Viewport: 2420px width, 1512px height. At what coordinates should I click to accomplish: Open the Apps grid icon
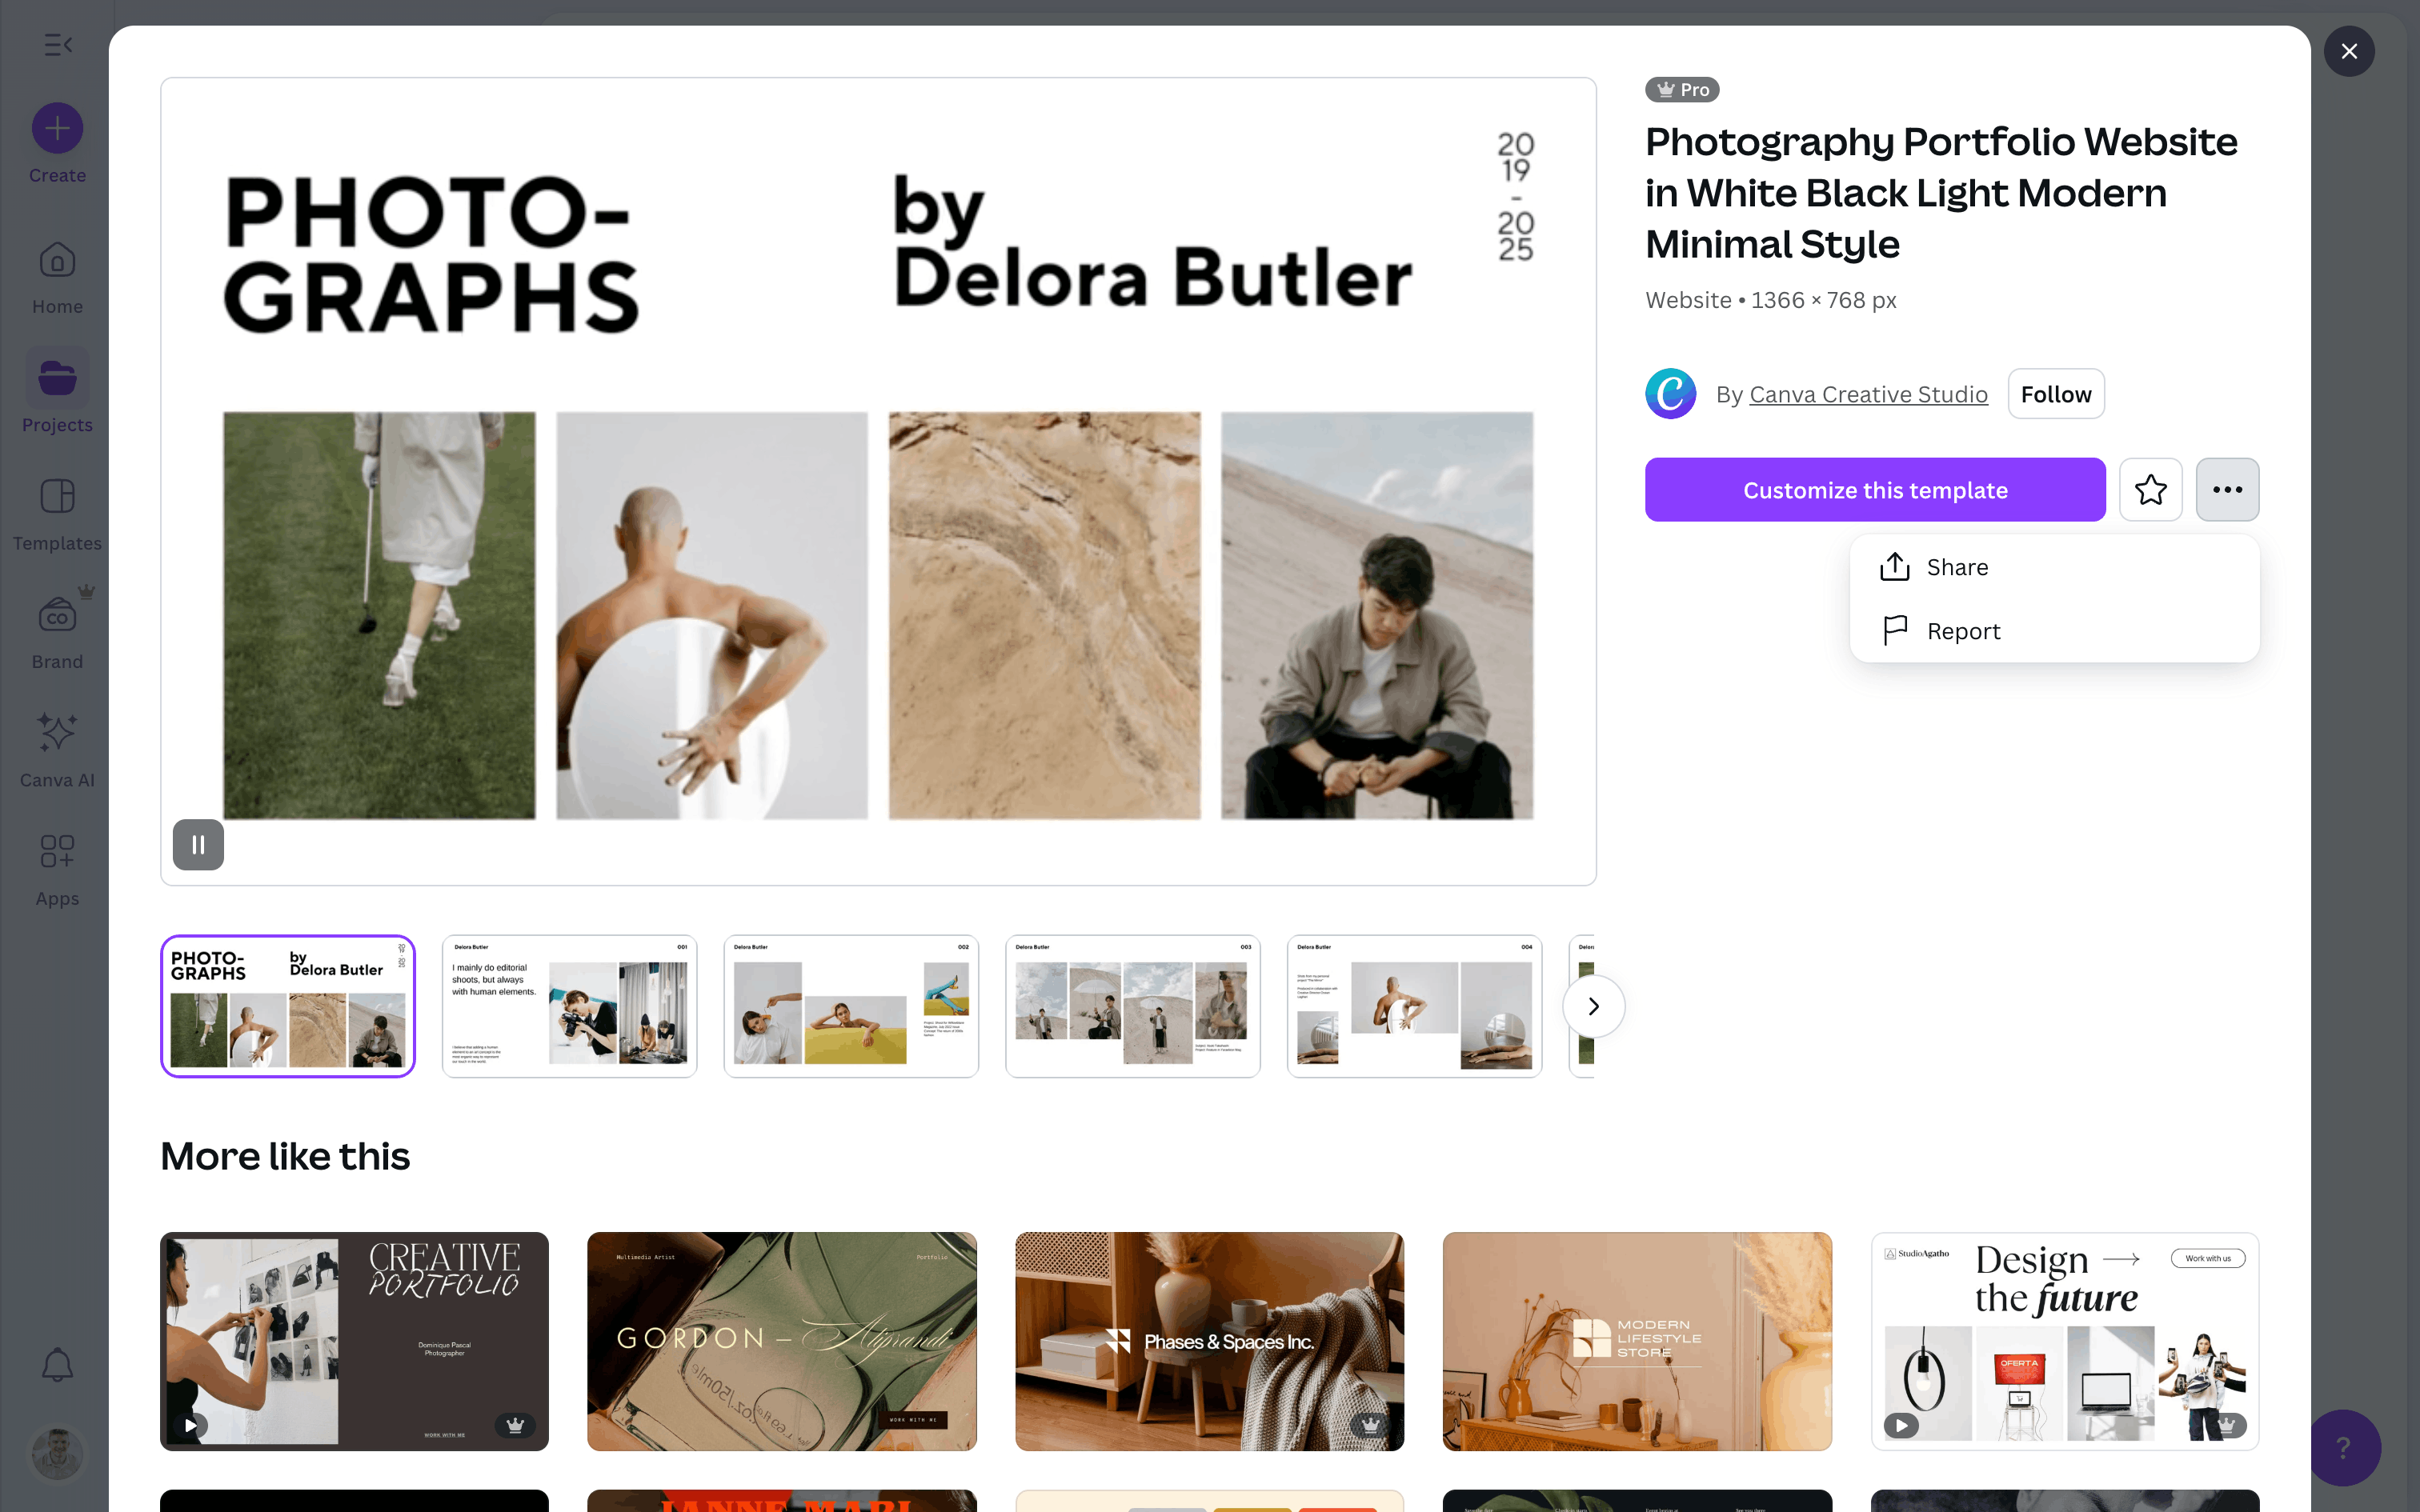tap(57, 852)
